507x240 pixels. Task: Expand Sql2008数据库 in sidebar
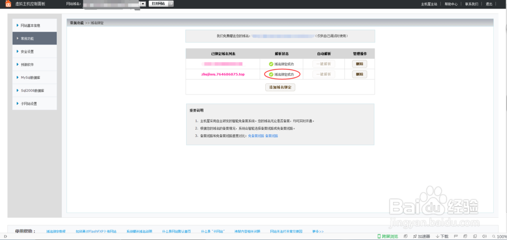click(34, 90)
